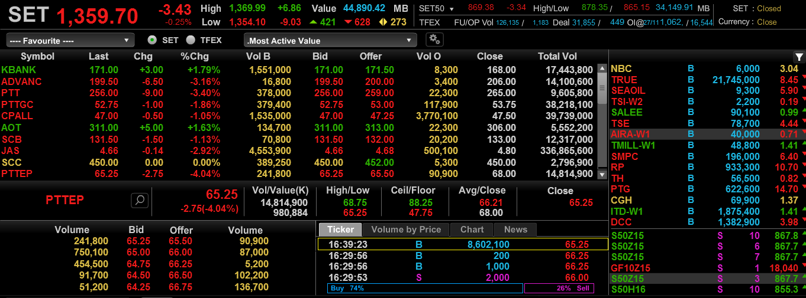Click the TFEX label in header
Image resolution: width=806 pixels, height=298 pixels.
pos(430,22)
